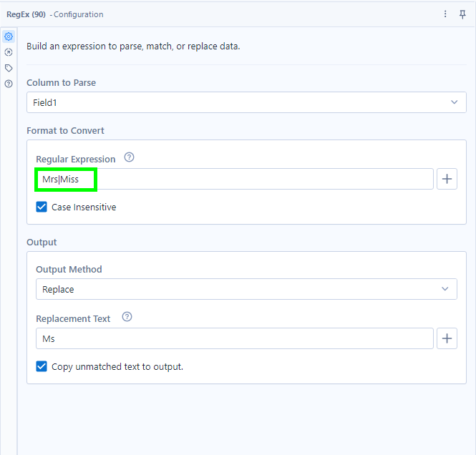Uncheck Copy unmatched text to output
The height and width of the screenshot is (455, 476).
click(42, 367)
